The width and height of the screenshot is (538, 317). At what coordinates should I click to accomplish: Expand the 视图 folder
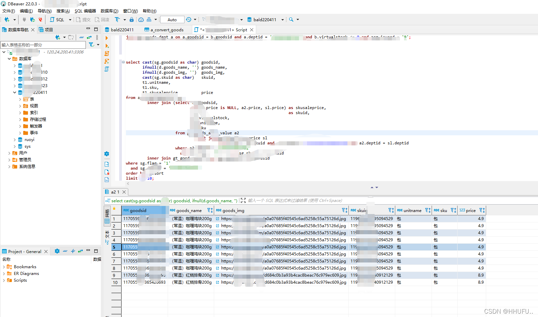pos(20,106)
